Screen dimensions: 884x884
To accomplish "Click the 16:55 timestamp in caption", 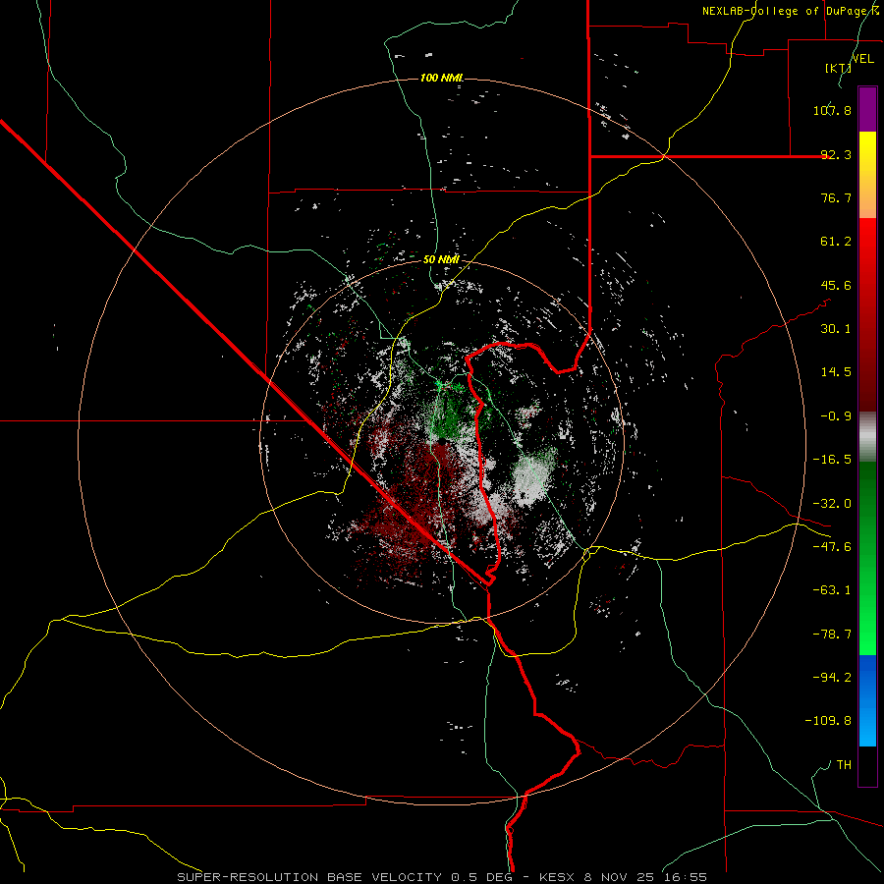I will [687, 877].
